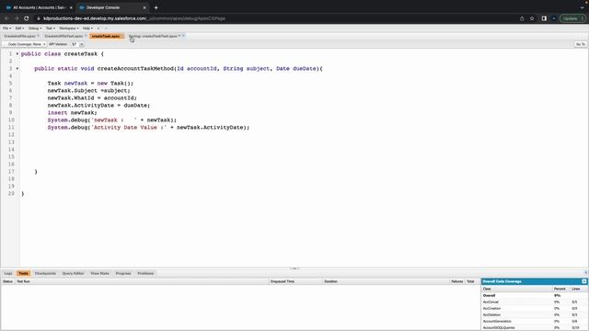Switch to the Logs tab

tap(8, 273)
